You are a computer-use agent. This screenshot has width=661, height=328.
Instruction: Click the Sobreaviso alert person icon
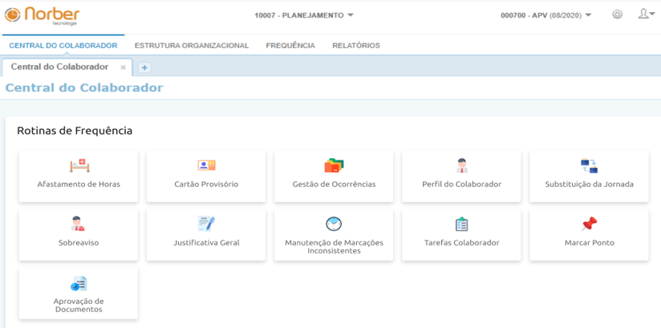tap(79, 224)
